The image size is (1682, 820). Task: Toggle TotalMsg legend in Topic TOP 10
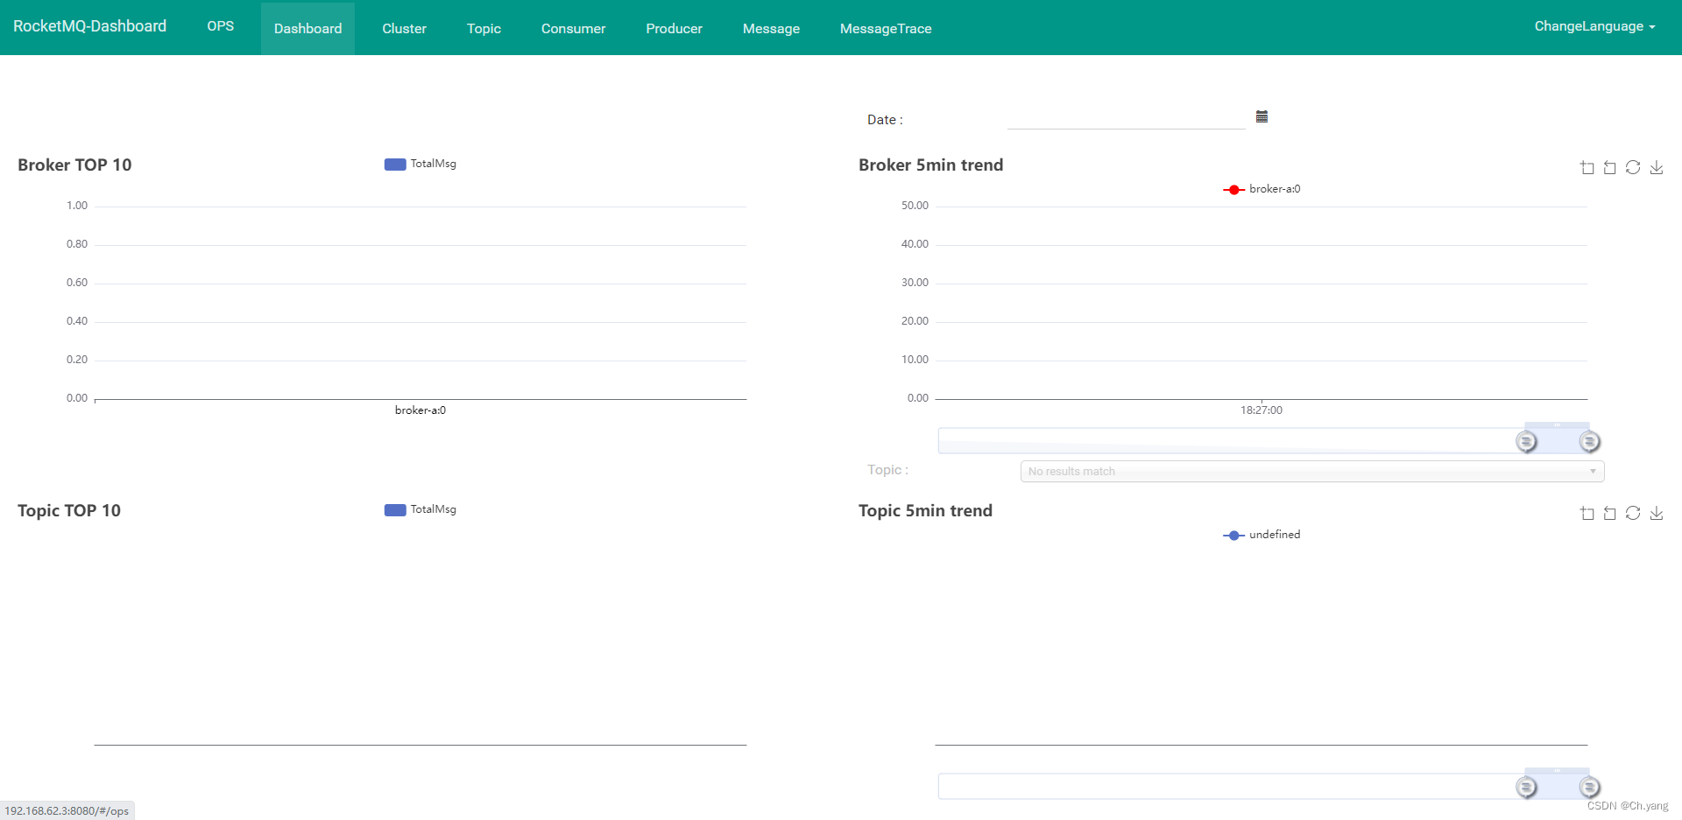point(420,509)
